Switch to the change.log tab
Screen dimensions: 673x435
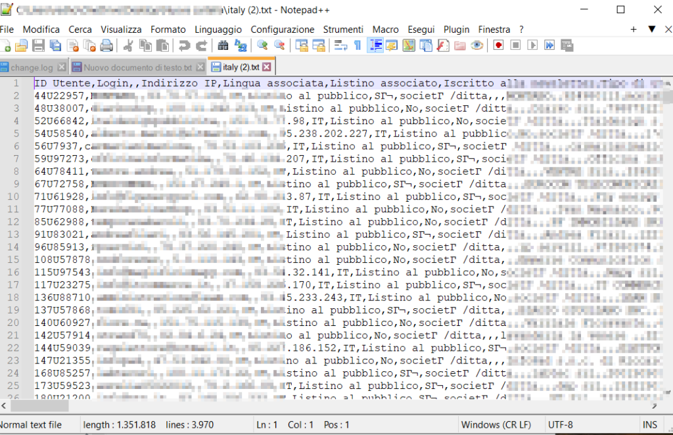30,67
